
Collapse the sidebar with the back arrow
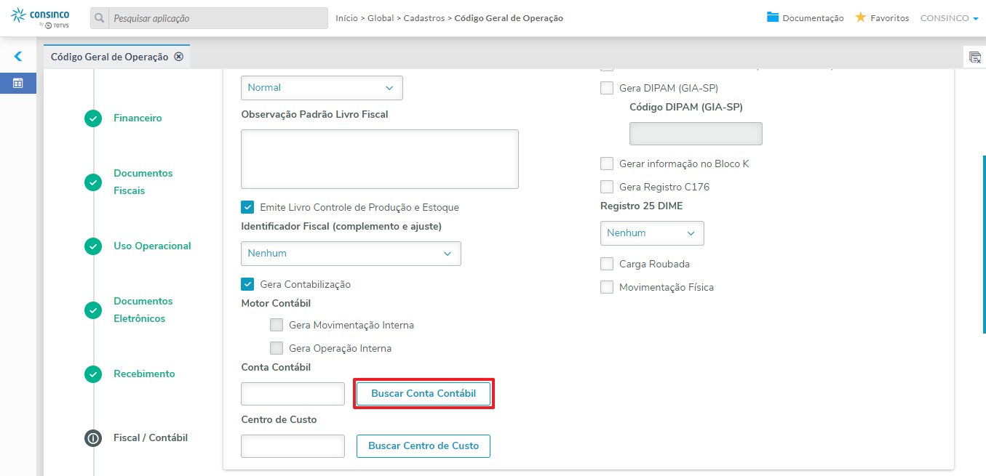18,56
